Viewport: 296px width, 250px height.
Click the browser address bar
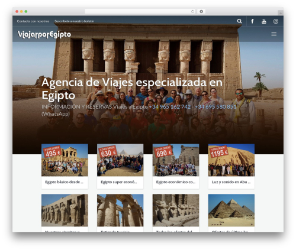click(x=140, y=11)
